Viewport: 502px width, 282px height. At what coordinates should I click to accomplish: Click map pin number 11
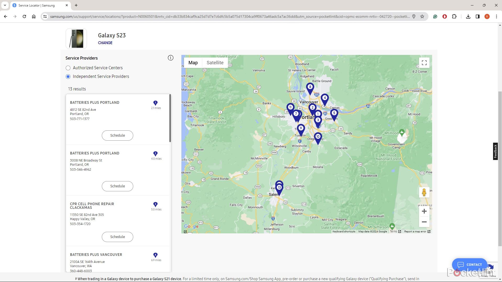[x=290, y=108]
